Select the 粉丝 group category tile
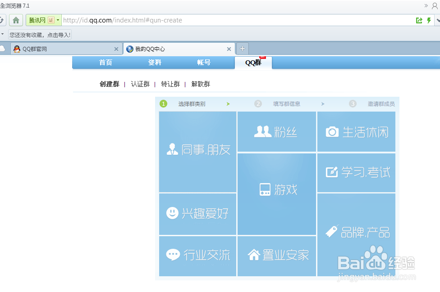 pyautogui.click(x=277, y=131)
